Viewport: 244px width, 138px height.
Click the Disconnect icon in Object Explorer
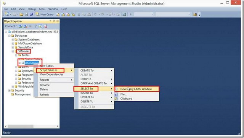click(x=26, y=26)
